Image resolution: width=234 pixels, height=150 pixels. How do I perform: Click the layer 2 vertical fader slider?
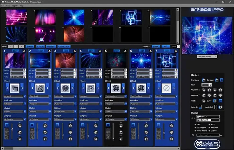coord(37,131)
